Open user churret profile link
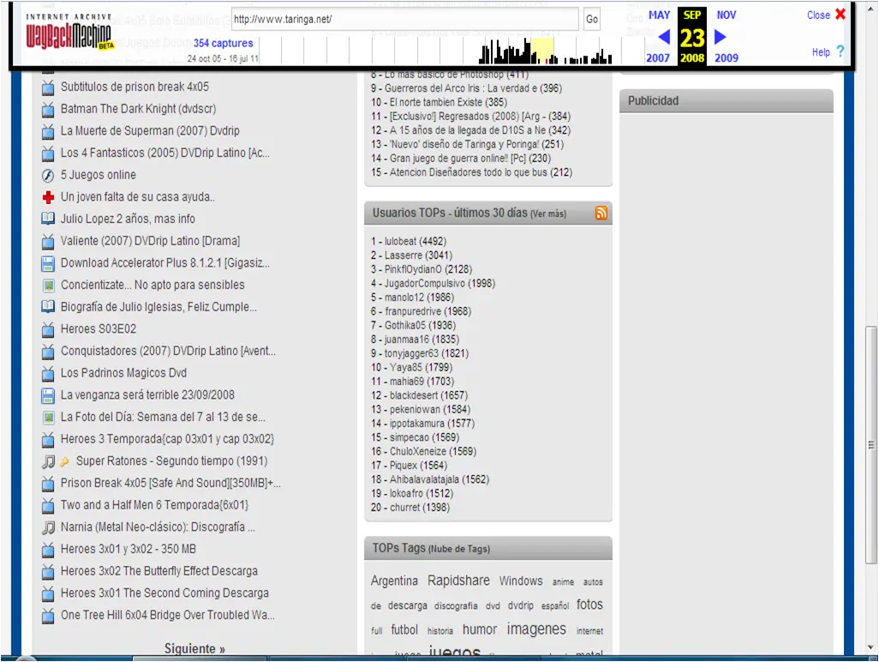Viewport: 879px width, 662px height. click(404, 507)
